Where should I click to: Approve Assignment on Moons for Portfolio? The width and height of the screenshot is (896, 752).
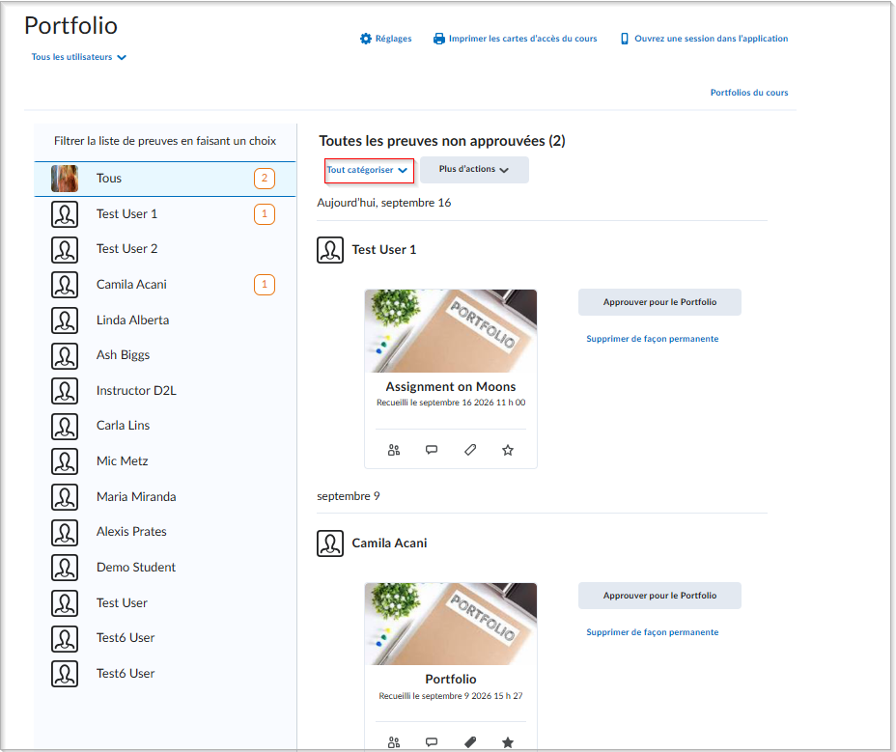pos(659,302)
